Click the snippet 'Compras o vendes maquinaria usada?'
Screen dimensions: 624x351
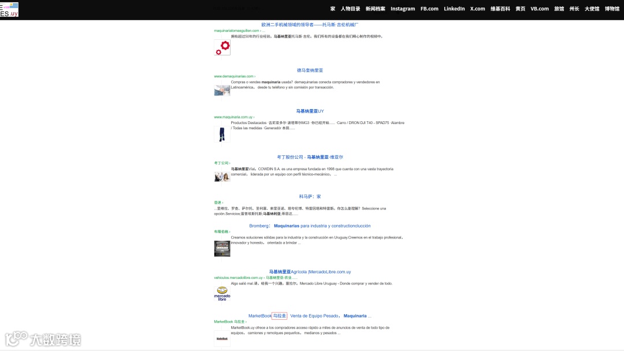point(305,85)
